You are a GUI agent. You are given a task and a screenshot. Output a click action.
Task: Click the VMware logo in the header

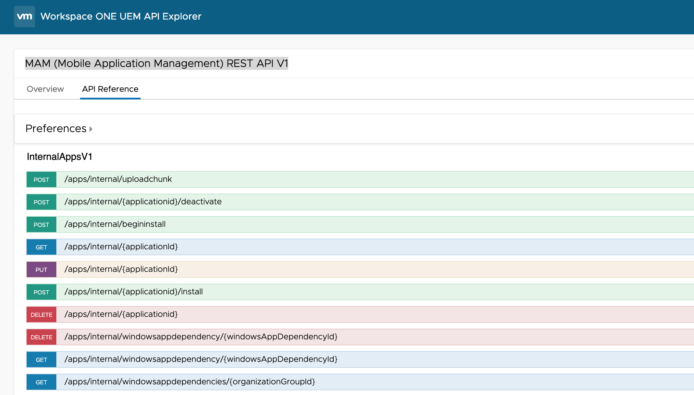pos(24,17)
